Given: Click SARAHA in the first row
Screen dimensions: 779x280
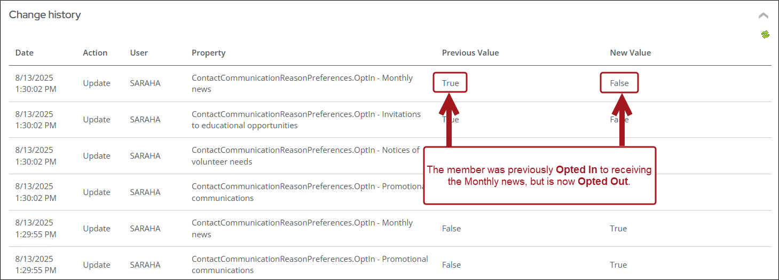Looking at the screenshot, I should pos(145,83).
